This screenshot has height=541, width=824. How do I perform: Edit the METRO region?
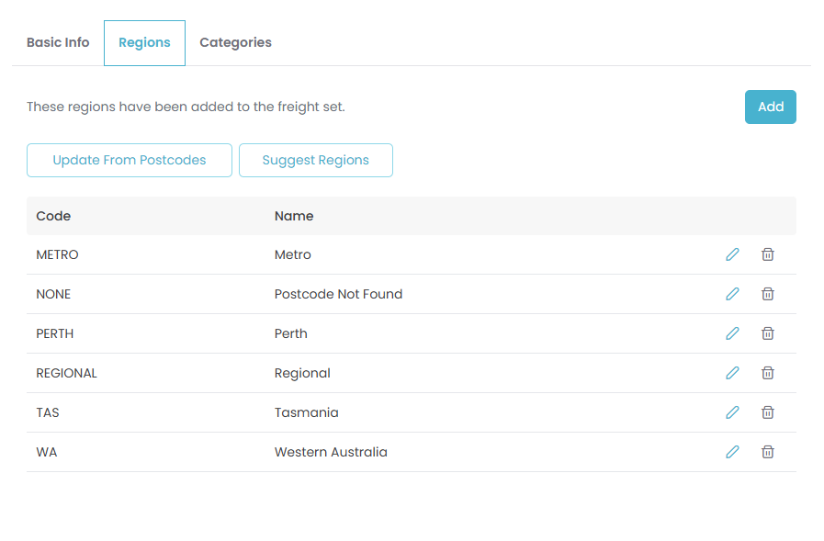tap(732, 254)
